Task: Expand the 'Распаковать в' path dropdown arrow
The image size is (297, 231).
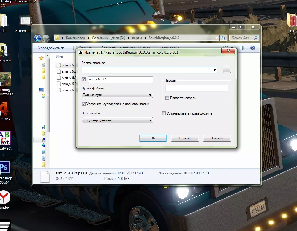Action: (214, 70)
